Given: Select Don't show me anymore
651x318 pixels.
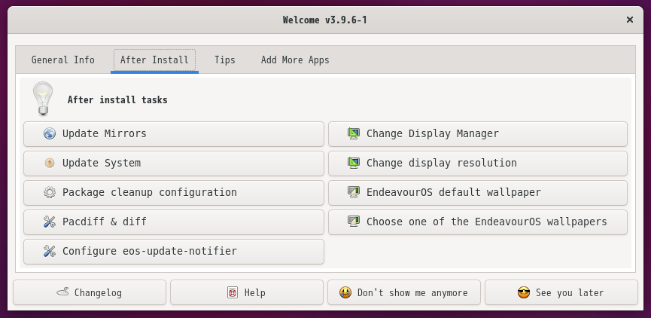Looking at the screenshot, I should pyautogui.click(x=404, y=292).
